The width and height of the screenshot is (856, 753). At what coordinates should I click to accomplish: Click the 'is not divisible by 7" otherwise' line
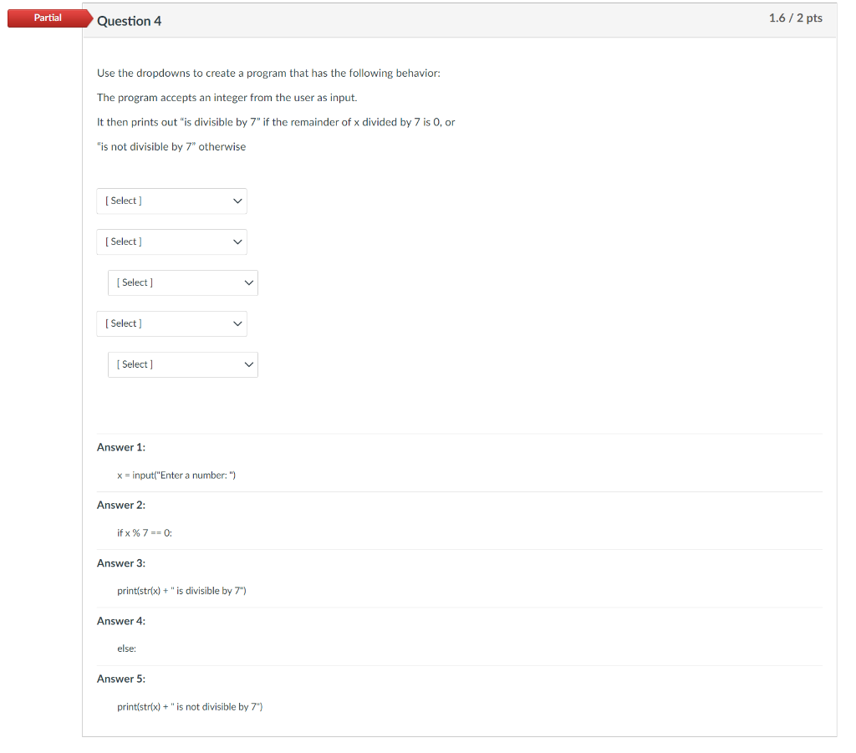coord(171,147)
